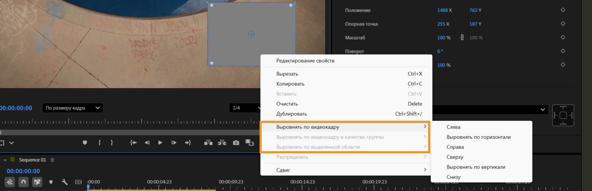The image size is (592, 191).
Task: Click the Timeline timecode 00:00:00:00
Action: (x=23, y=171)
